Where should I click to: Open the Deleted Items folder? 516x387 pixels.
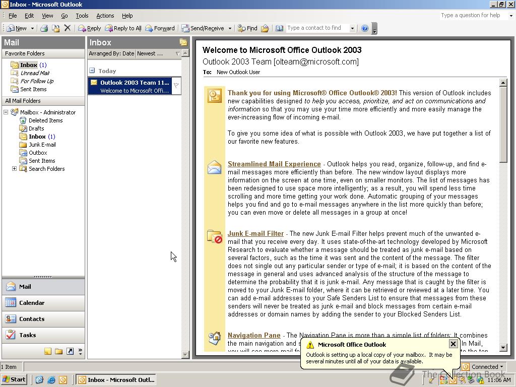point(45,120)
